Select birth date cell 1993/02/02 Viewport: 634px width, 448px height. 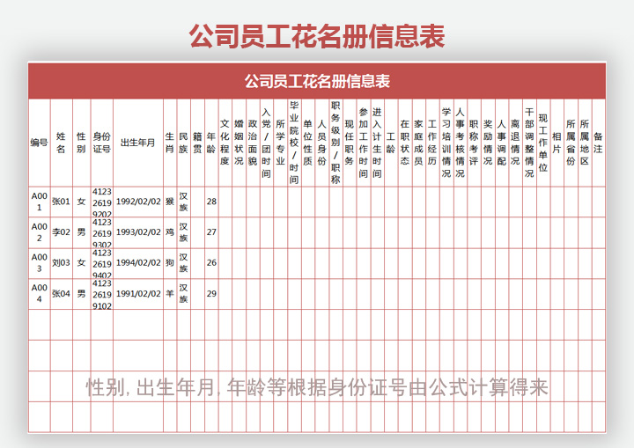pyautogui.click(x=138, y=232)
